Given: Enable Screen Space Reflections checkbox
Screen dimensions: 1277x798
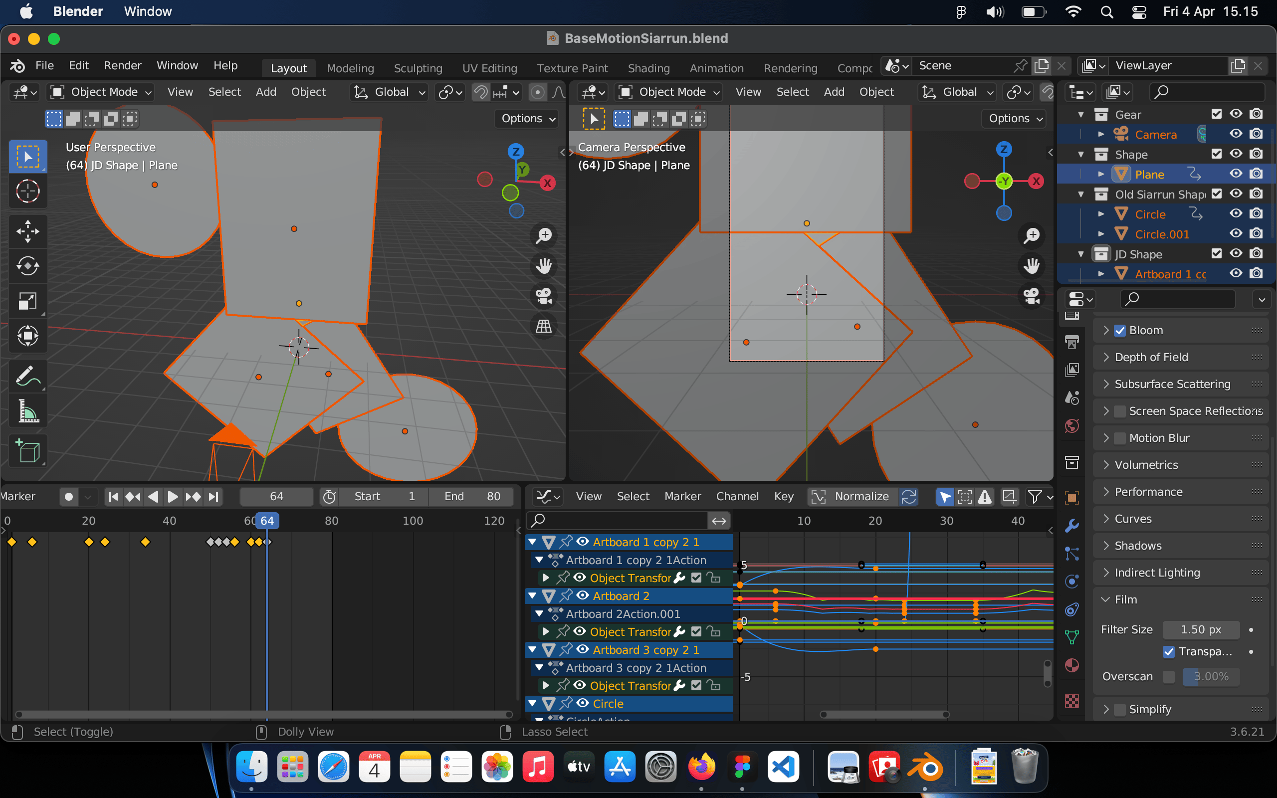Looking at the screenshot, I should pos(1120,411).
